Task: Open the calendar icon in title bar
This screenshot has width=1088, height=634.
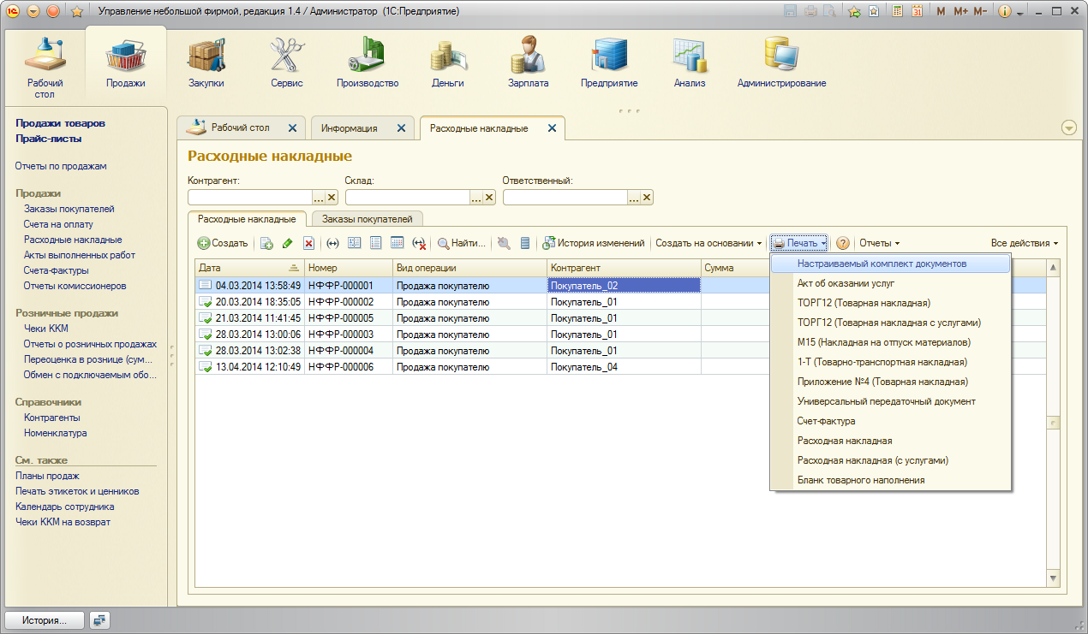Action: coord(918,12)
